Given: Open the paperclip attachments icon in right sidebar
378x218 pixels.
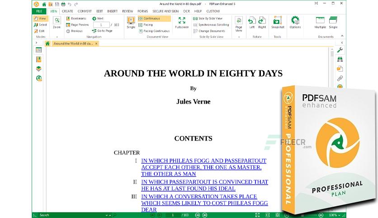Looking at the screenshot, I should coord(340,78).
